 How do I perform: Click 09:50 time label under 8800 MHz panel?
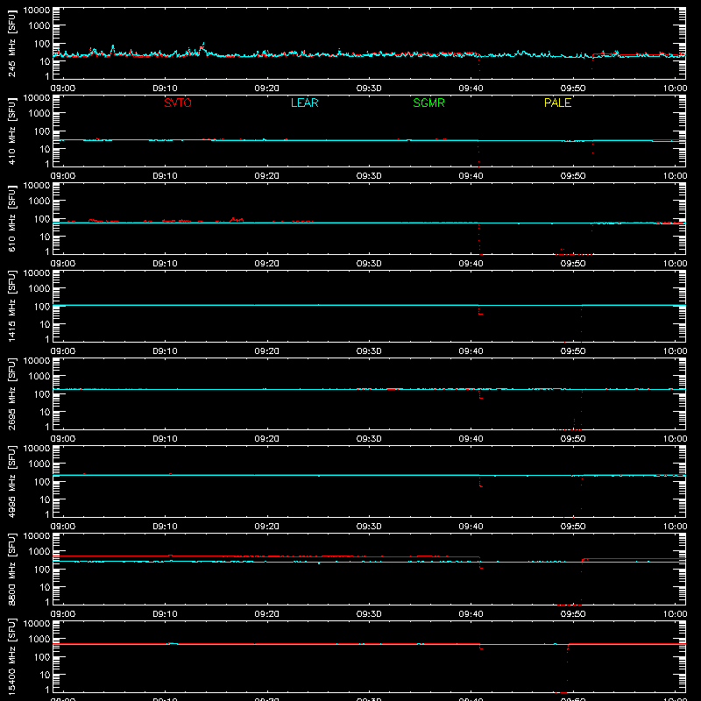pyautogui.click(x=573, y=614)
